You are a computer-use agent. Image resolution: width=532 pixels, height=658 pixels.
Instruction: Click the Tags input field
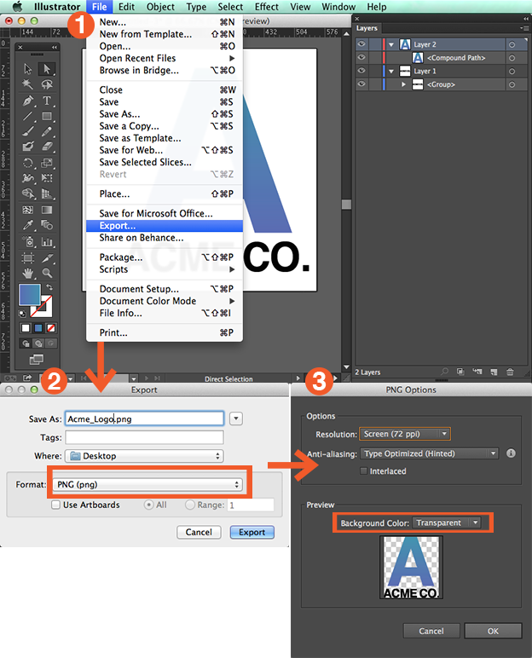click(144, 437)
